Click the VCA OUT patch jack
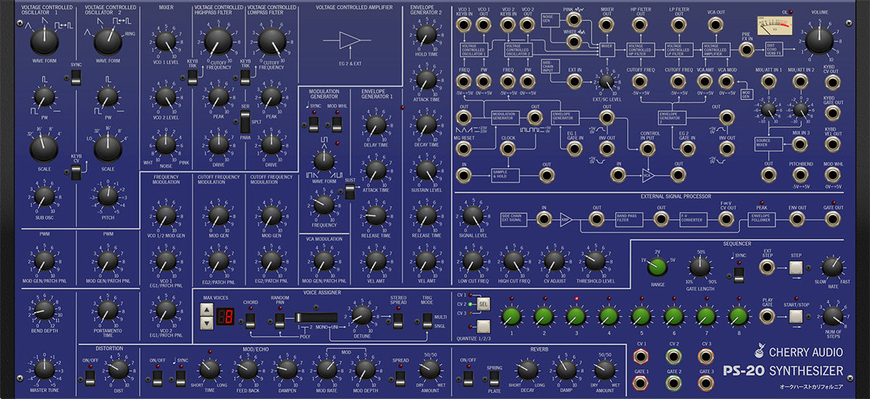 pos(715,25)
